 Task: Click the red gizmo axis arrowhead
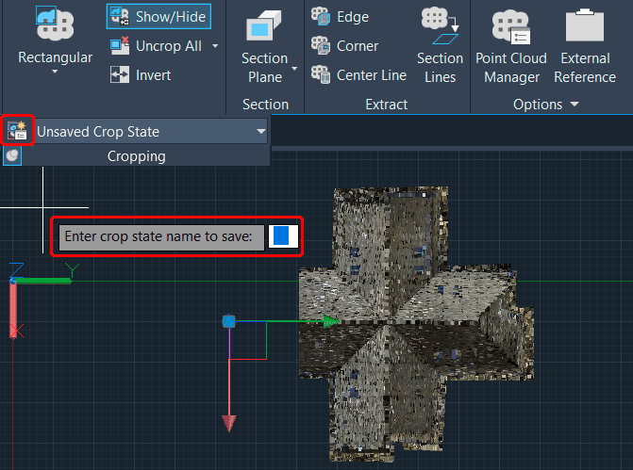(229, 423)
